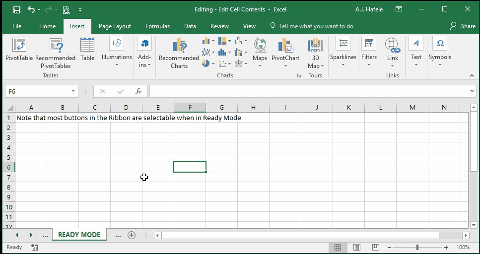Switch to the Home tab
The height and width of the screenshot is (254, 480).
click(48, 26)
